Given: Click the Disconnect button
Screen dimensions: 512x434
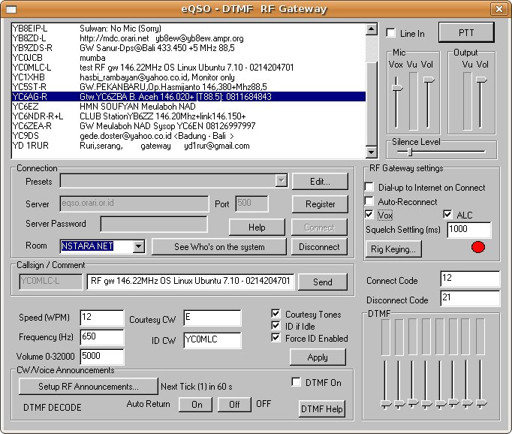Looking at the screenshot, I should pyautogui.click(x=319, y=246).
